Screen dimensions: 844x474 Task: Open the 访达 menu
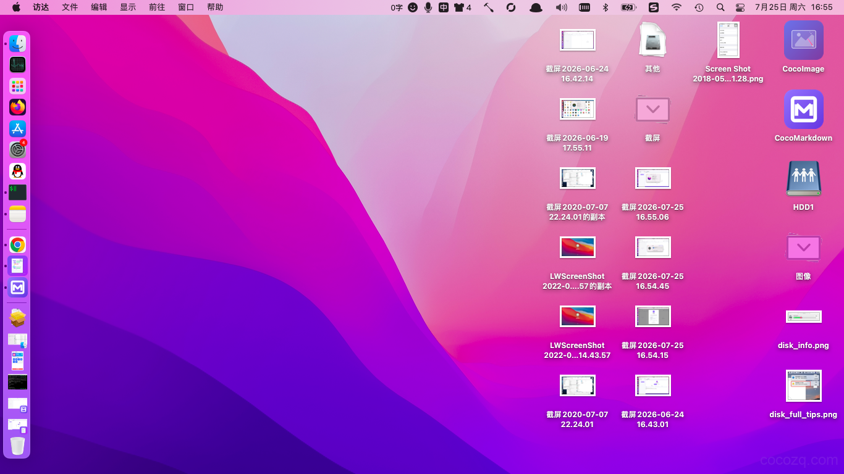point(41,7)
